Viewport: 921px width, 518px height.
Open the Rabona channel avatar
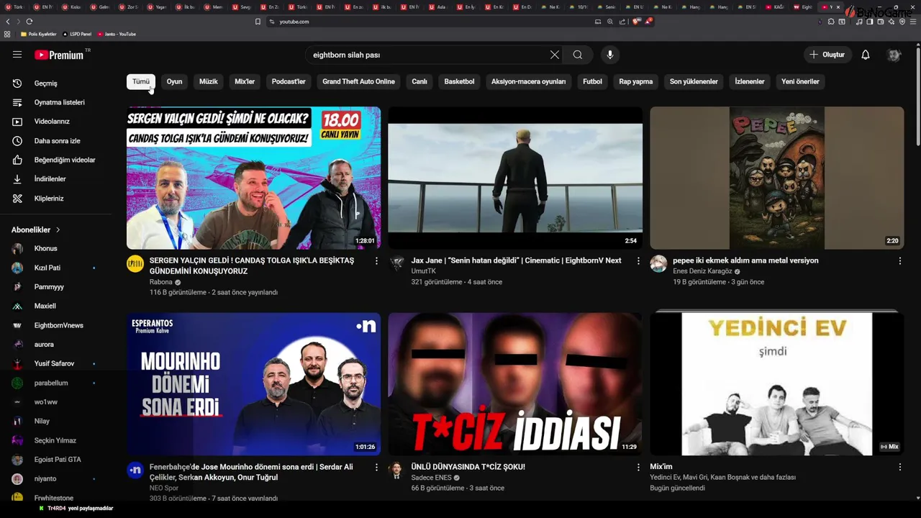[135, 264]
